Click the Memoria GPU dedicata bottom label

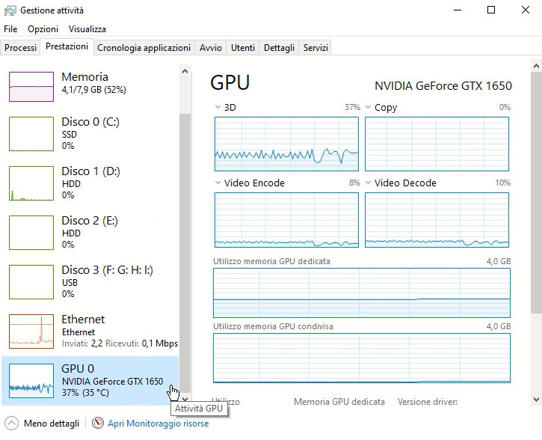339,402
